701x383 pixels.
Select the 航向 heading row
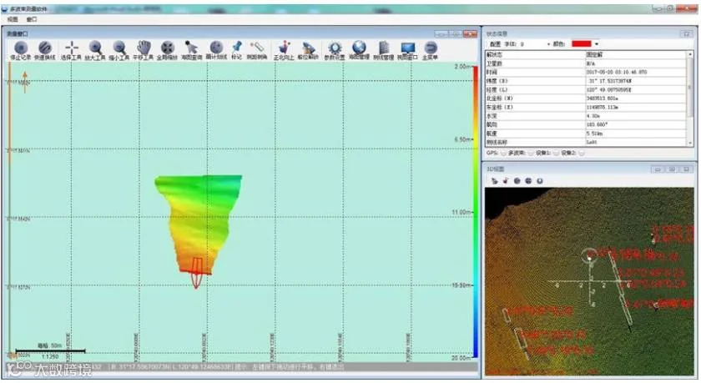click(586, 124)
